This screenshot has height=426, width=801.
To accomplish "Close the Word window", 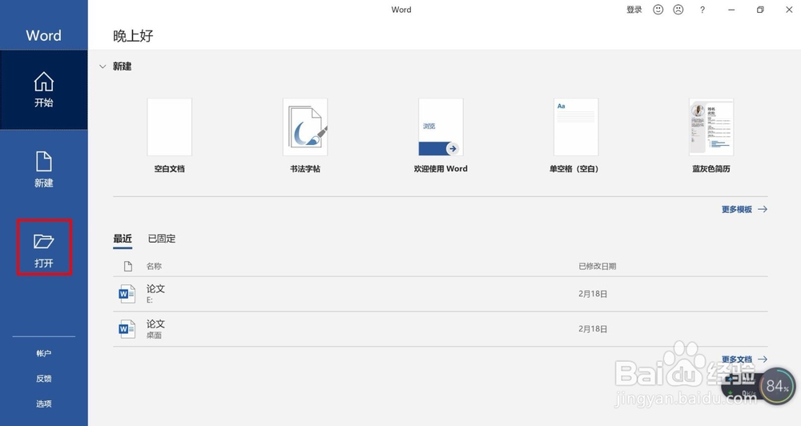I will [x=789, y=10].
